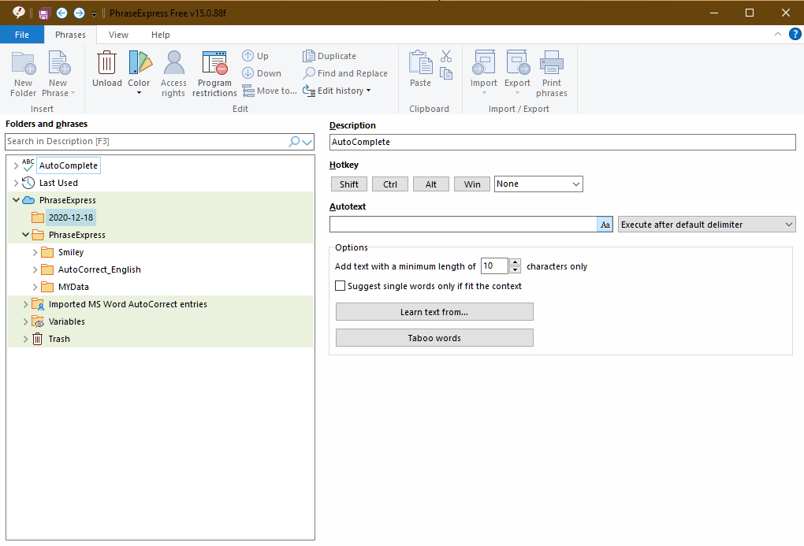This screenshot has width=804, height=546.
Task: Click the Cut scissors icon
Action: 446,56
